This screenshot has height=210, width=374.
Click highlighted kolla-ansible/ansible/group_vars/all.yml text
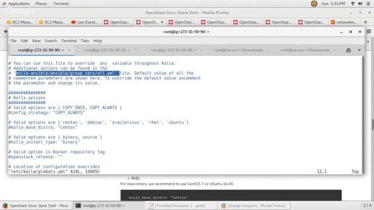click(x=68, y=73)
